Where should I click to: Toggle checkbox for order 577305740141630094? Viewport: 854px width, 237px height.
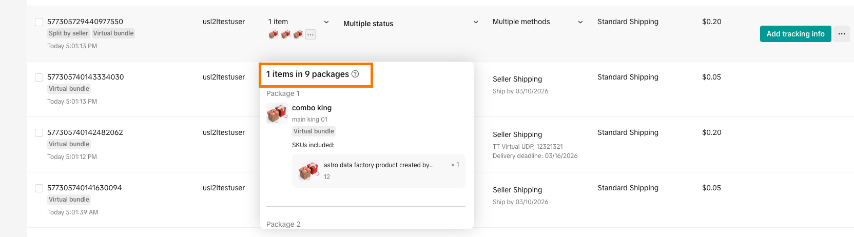tap(39, 188)
